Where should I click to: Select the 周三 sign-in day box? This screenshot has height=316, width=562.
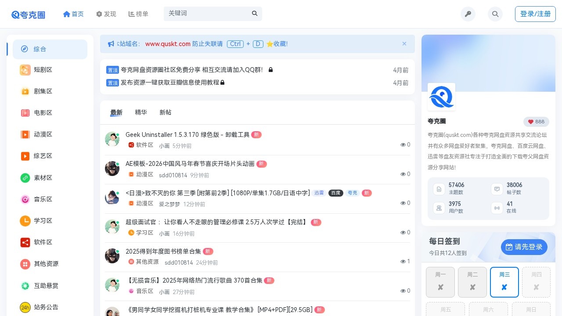pyautogui.click(x=504, y=282)
